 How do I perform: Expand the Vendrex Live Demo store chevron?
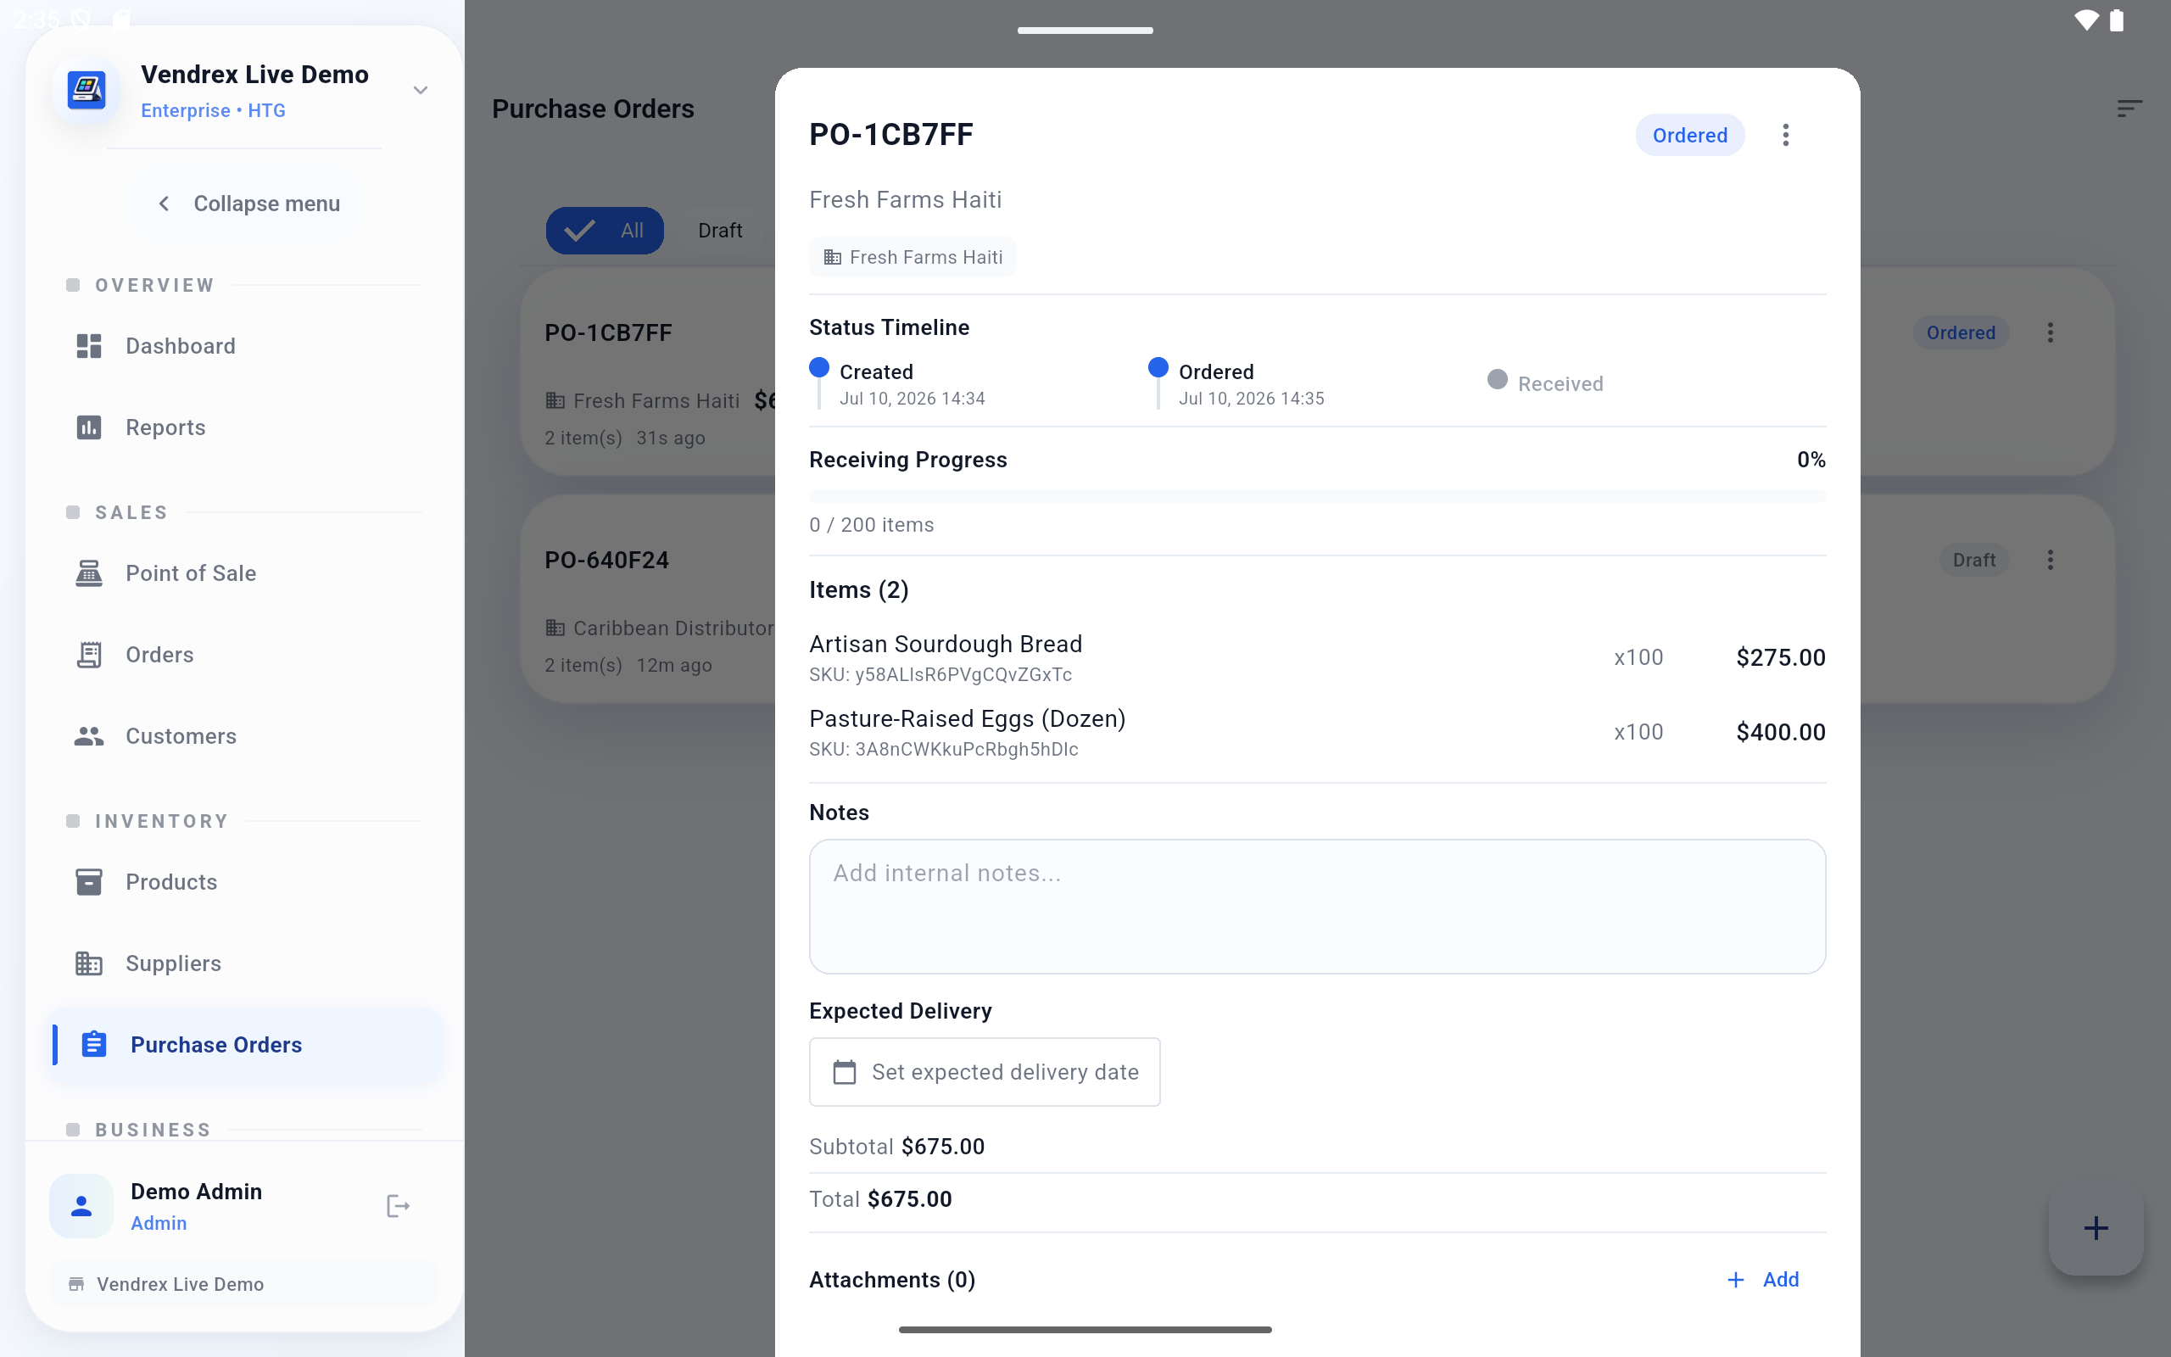coord(420,90)
